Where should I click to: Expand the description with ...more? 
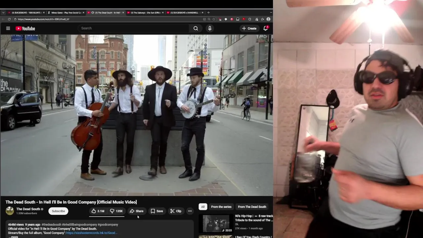tap(13, 237)
